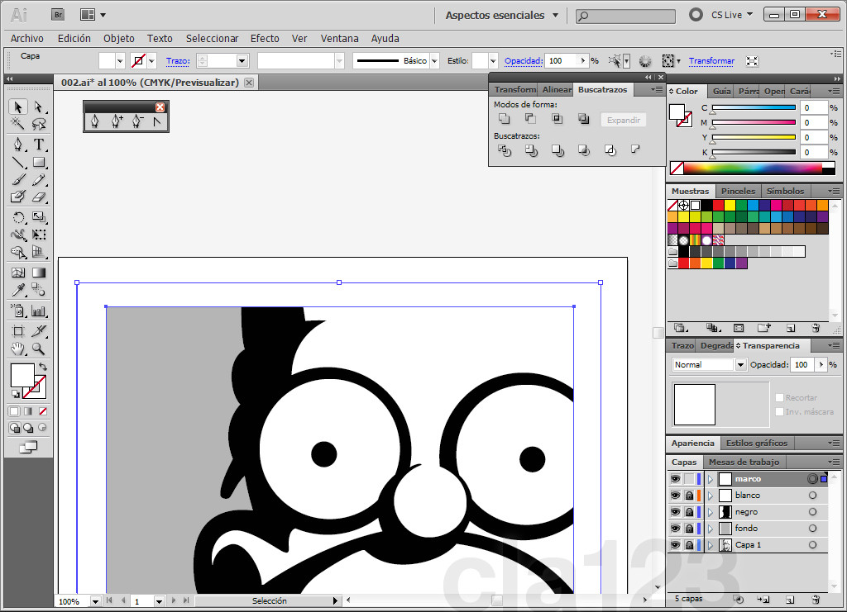Select the Rectangle tool
Image resolution: width=847 pixels, height=612 pixels.
pyautogui.click(x=38, y=163)
